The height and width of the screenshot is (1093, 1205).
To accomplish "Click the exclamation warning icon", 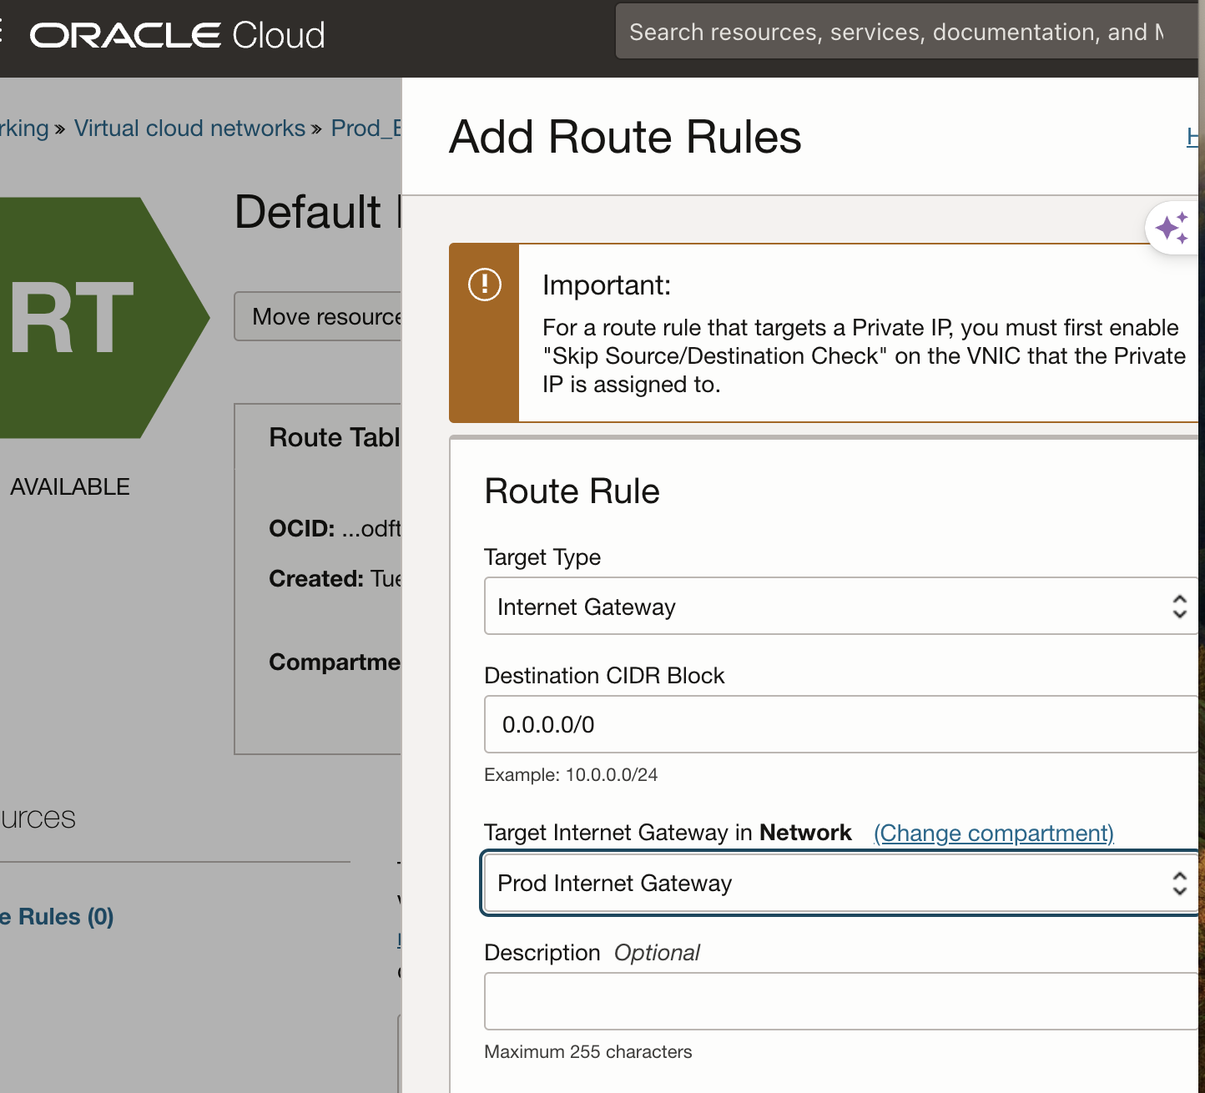I will (484, 285).
